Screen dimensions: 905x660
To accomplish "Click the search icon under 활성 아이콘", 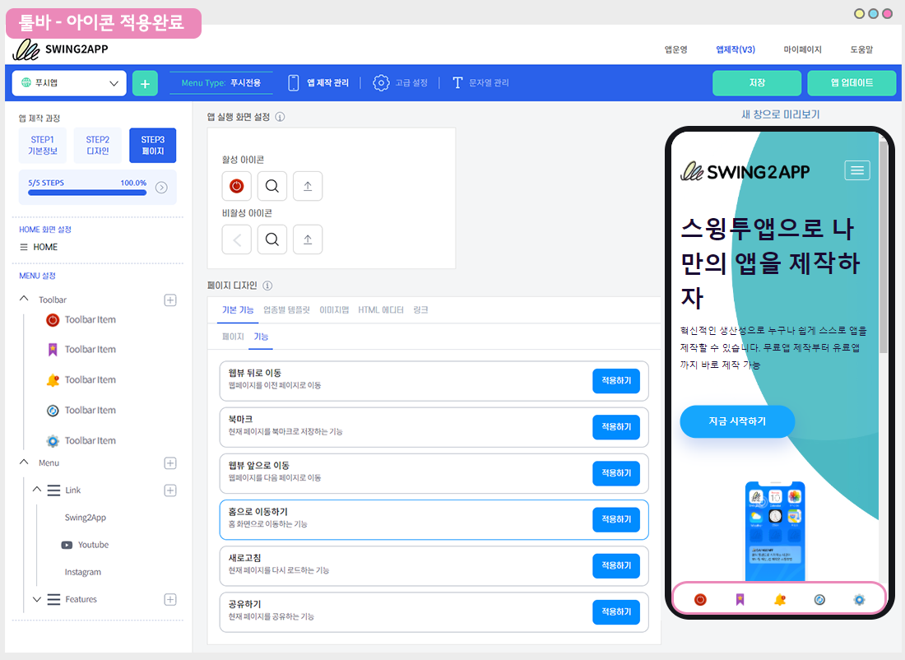I will tap(272, 186).
